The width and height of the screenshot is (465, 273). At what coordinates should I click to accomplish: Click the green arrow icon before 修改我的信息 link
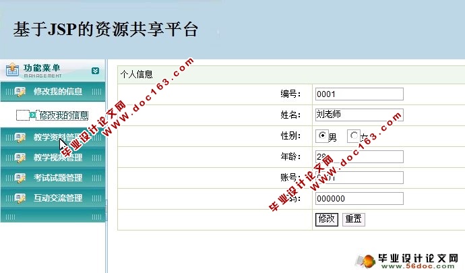pos(32,115)
